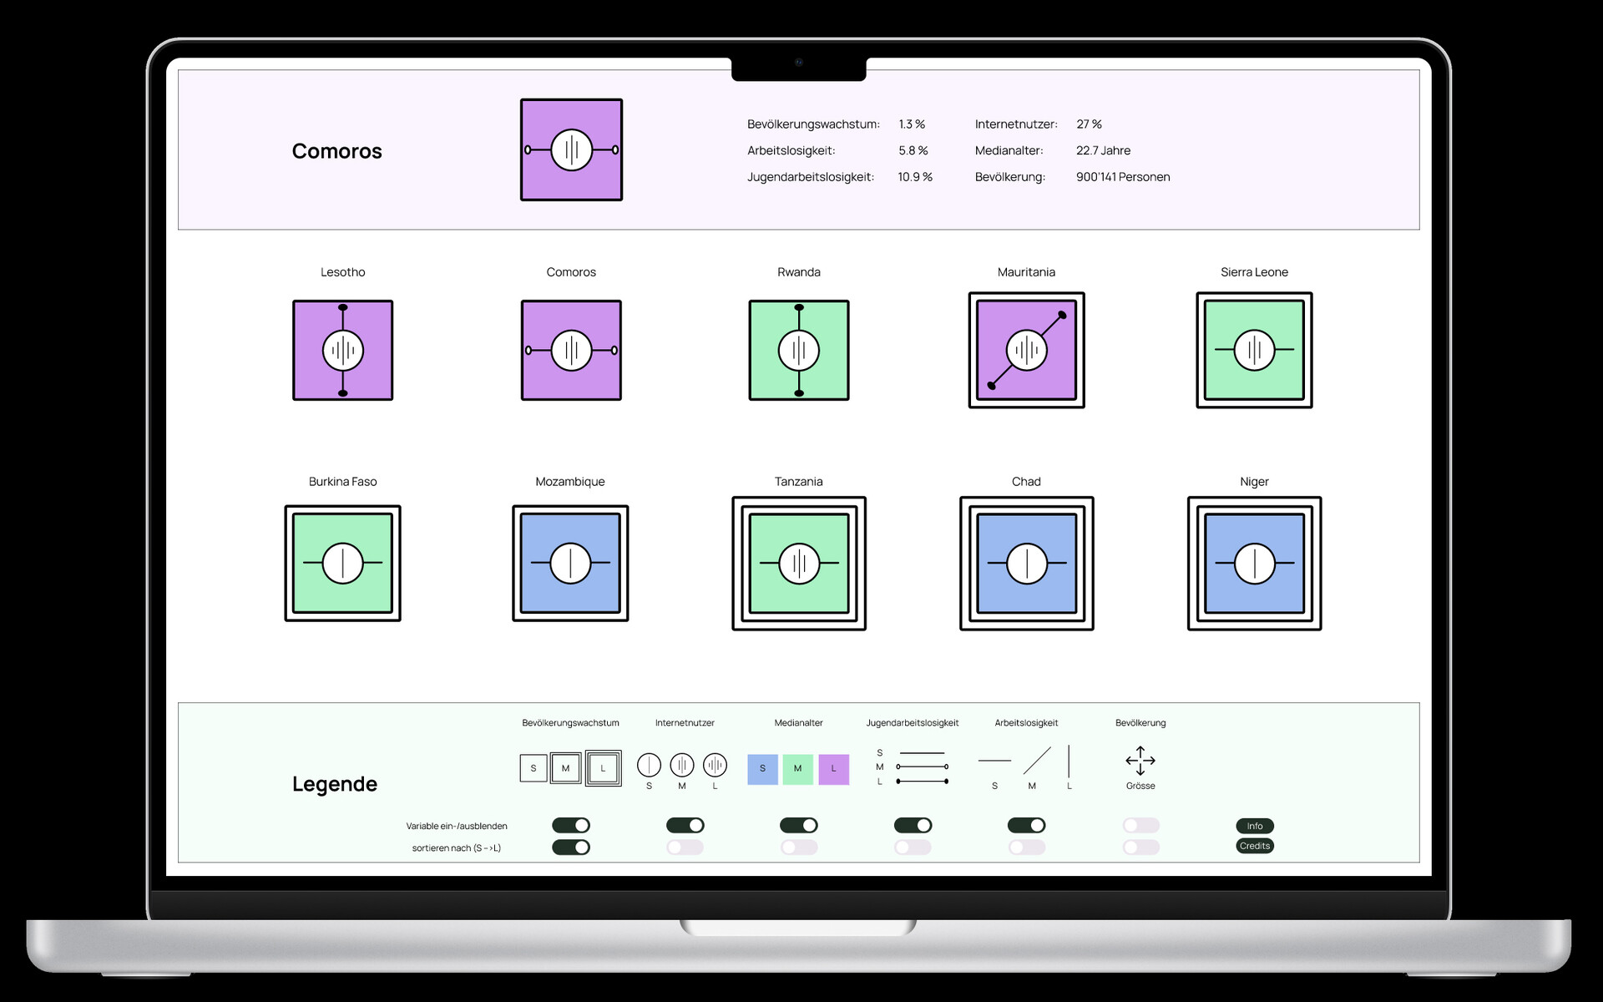Click the purple L Medianalter swatch
The height and width of the screenshot is (1002, 1603).
pyautogui.click(x=833, y=769)
